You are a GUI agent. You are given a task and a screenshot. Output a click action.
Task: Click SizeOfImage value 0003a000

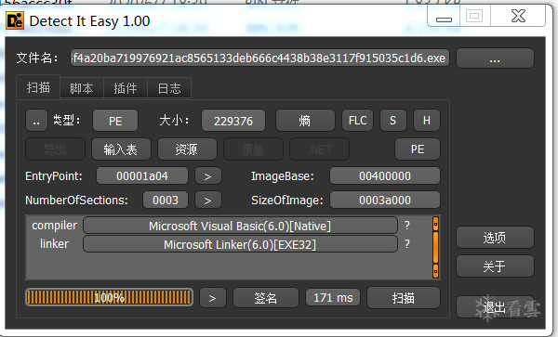point(385,201)
